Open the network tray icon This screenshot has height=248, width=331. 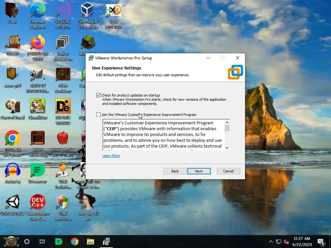(279, 242)
